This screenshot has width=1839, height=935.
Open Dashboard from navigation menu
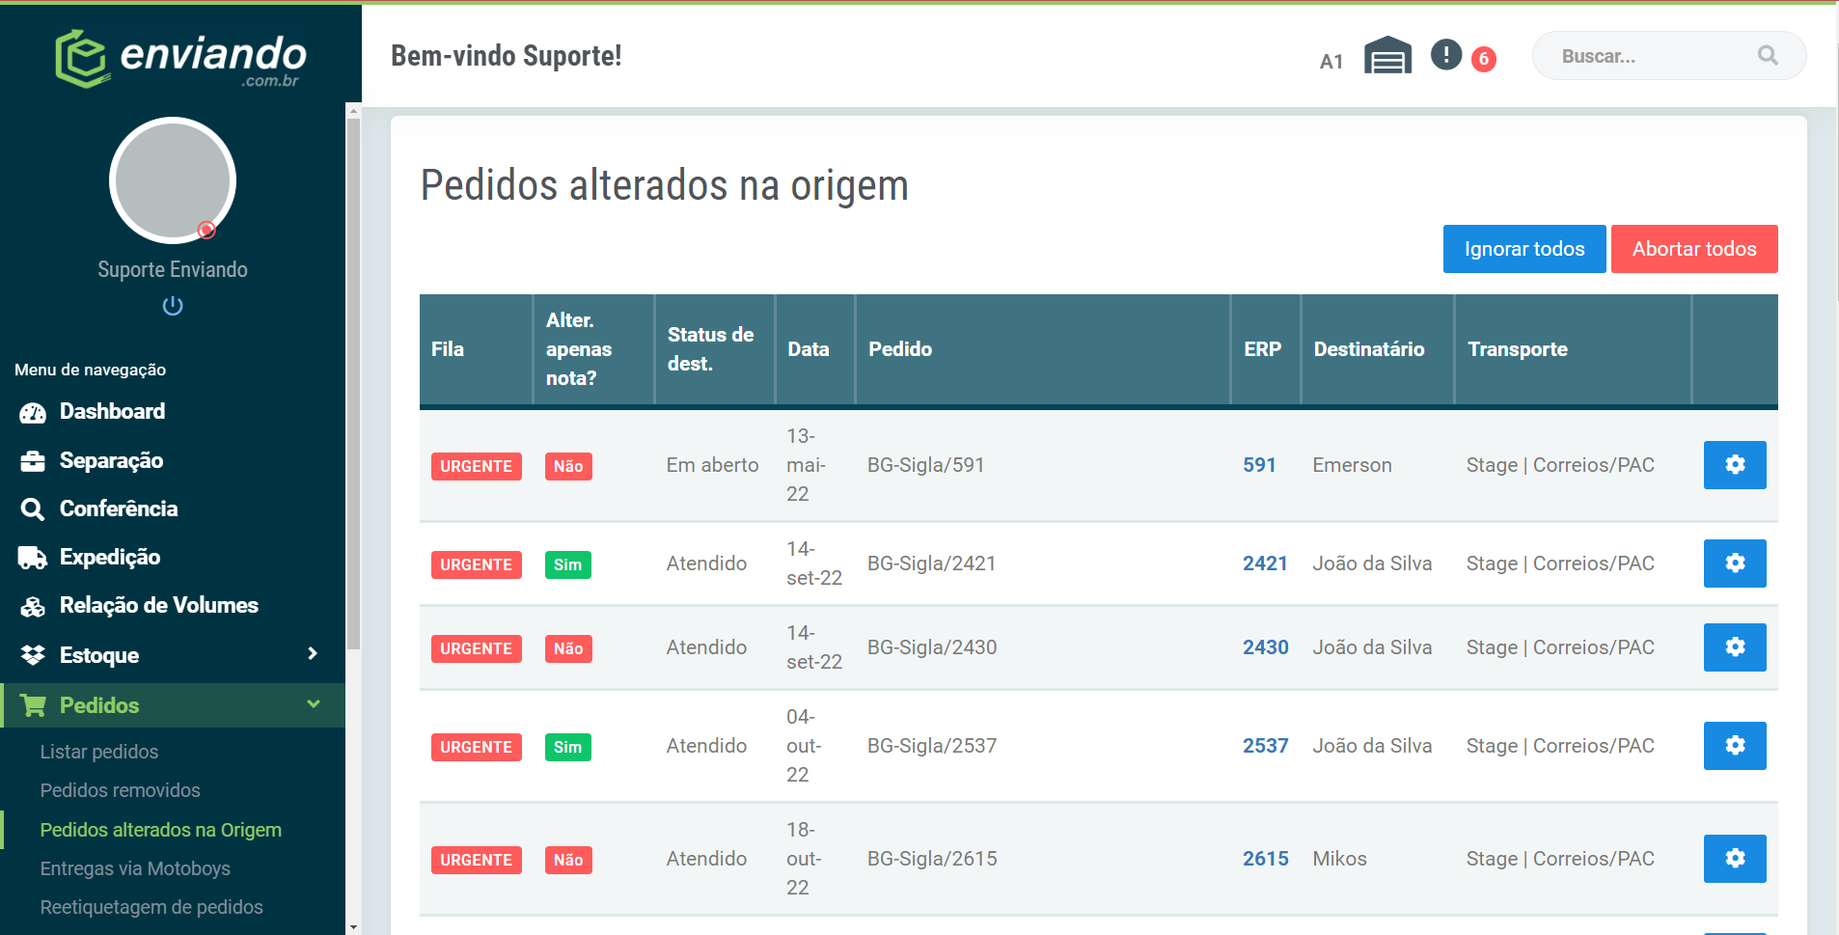pos(112,412)
